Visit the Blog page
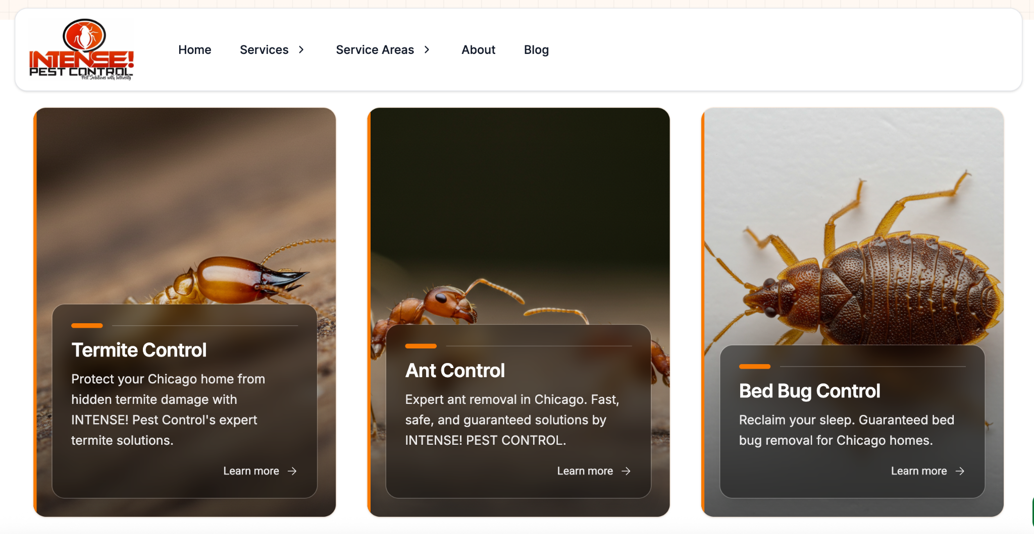Screen dimensions: 1034x534 (536, 50)
